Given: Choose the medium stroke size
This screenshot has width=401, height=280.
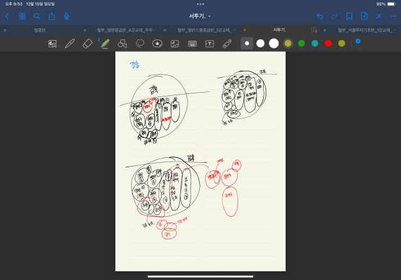Looking at the screenshot, I should 261,43.
